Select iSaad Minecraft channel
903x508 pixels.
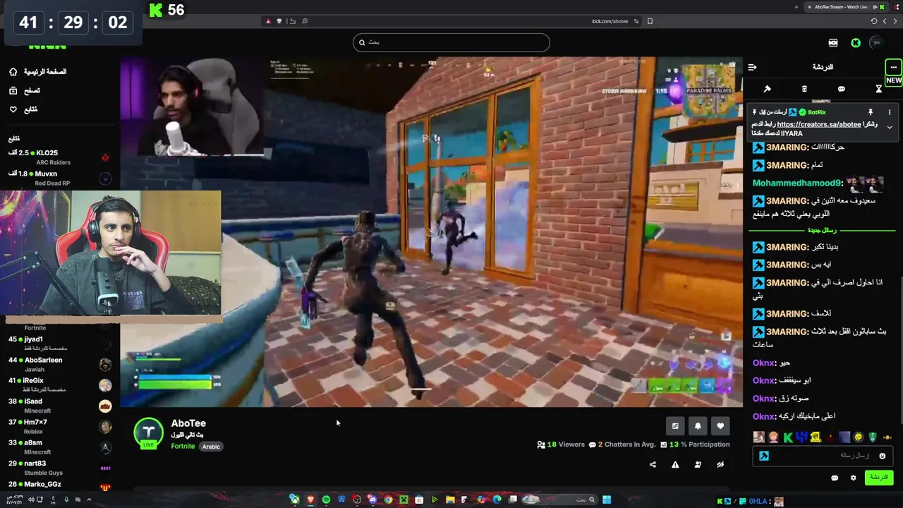60,406
